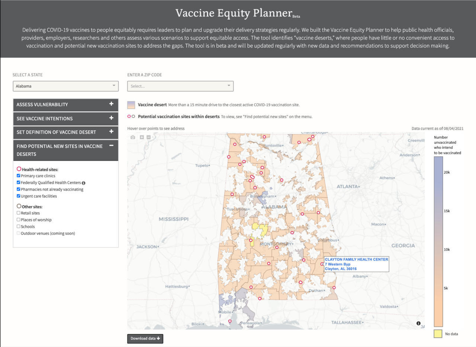Expand Set Definition of Vaccine Desert panel
476x347 pixels.
tap(65, 132)
